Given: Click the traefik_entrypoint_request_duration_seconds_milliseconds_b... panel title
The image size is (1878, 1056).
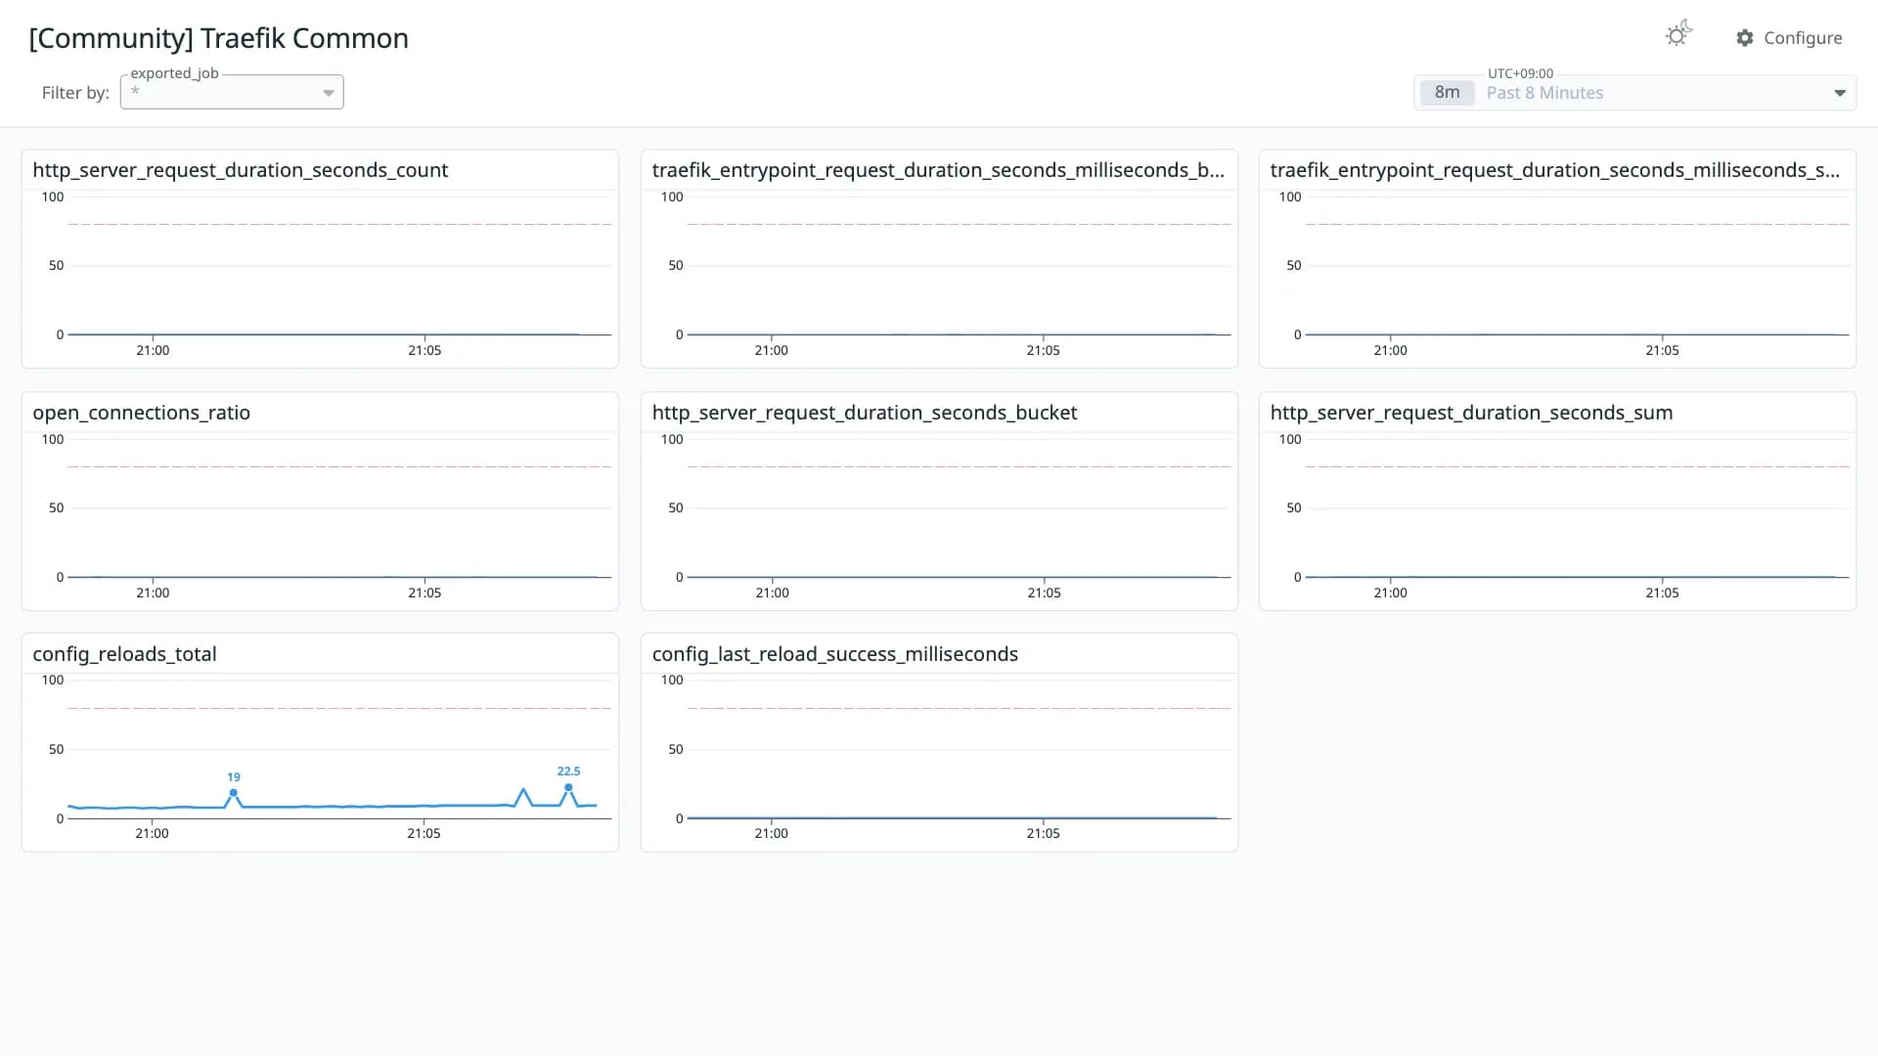Looking at the screenshot, I should pos(938,170).
